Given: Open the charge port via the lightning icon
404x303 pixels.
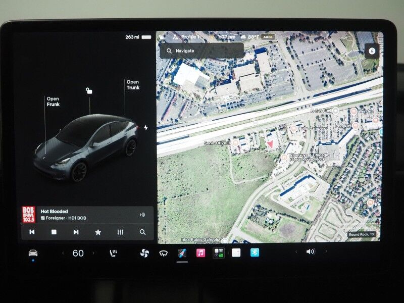Looking at the screenshot, I should [146, 128].
